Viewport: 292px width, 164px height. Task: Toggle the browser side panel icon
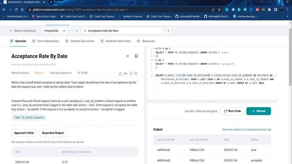tap(276, 10)
